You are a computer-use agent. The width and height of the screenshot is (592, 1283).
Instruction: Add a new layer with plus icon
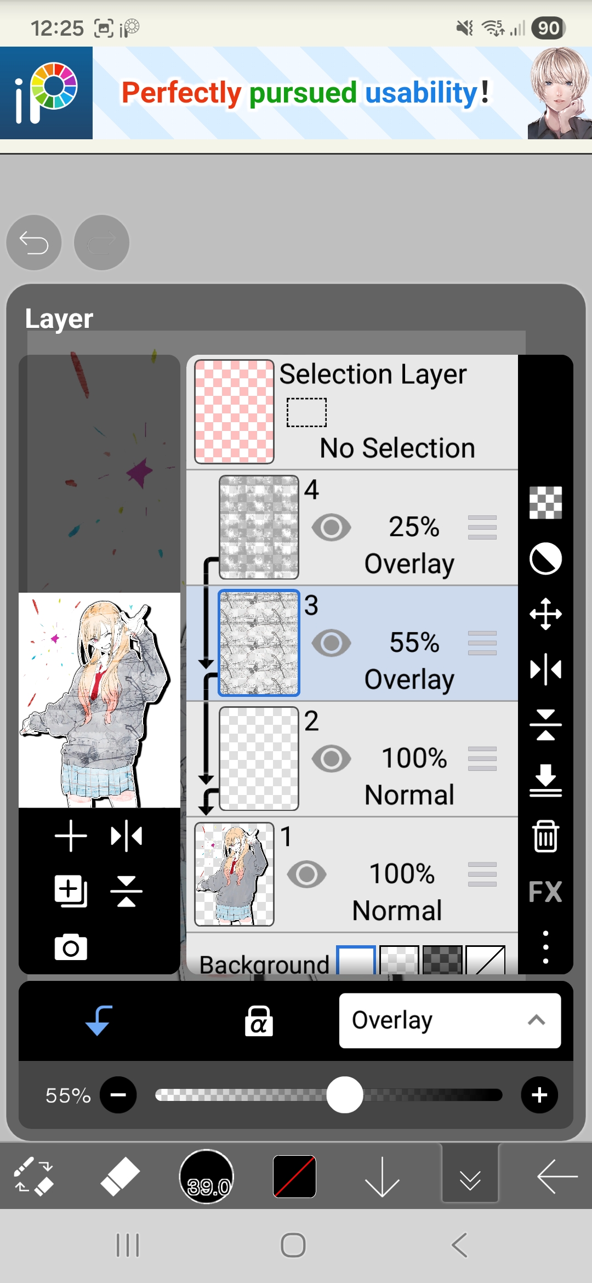71,836
